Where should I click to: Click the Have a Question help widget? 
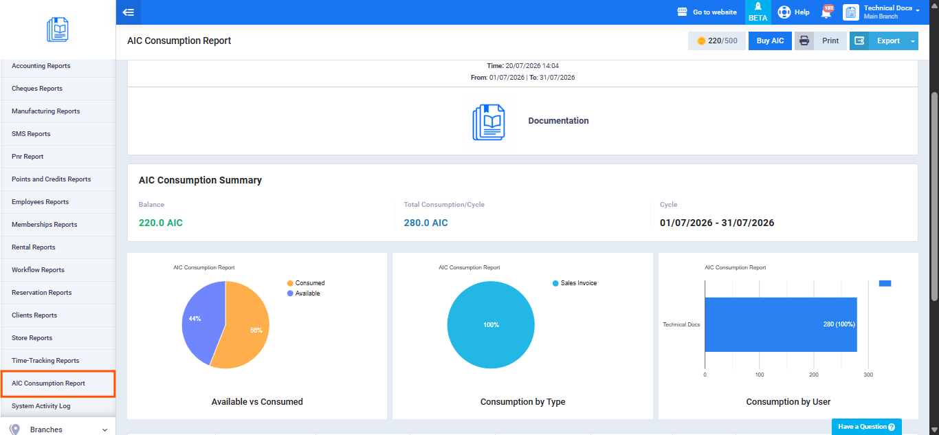866,427
